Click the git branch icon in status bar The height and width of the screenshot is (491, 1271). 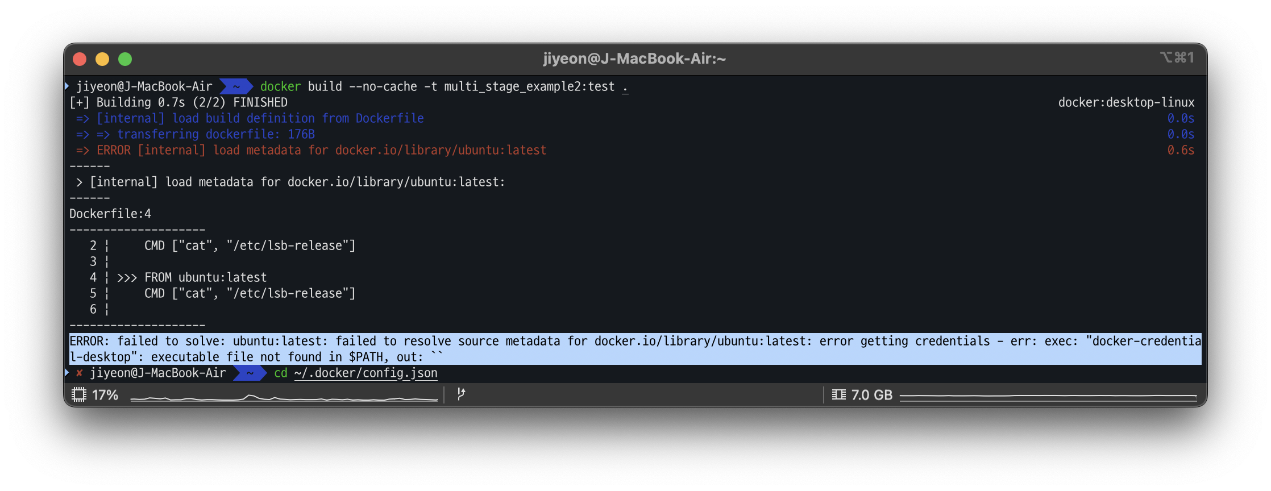461,394
